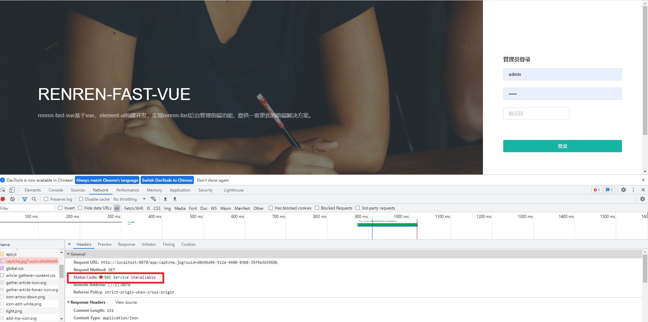Filter requests by CSS type
Image resolution: width=648 pixels, height=322 pixels.
pyautogui.click(x=157, y=208)
